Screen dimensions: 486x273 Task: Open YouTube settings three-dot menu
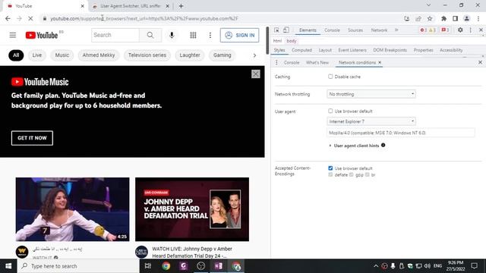click(x=210, y=35)
